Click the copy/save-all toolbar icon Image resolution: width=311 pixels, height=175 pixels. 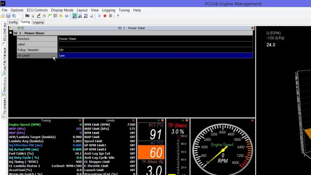(x=14, y=16)
